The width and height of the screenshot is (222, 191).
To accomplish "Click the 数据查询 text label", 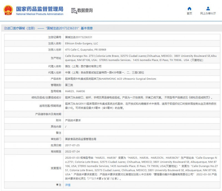I will pyautogui.click(x=85, y=10).
